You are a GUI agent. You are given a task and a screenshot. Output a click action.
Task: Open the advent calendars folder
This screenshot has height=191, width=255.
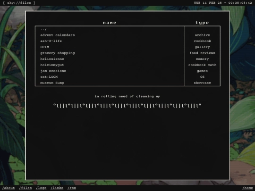click(x=58, y=35)
